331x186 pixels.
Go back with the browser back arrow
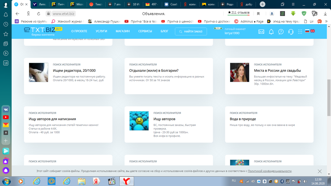17,14
